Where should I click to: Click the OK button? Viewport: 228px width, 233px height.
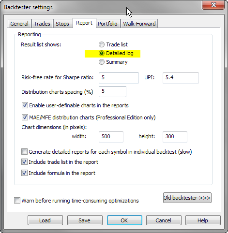[124, 220]
